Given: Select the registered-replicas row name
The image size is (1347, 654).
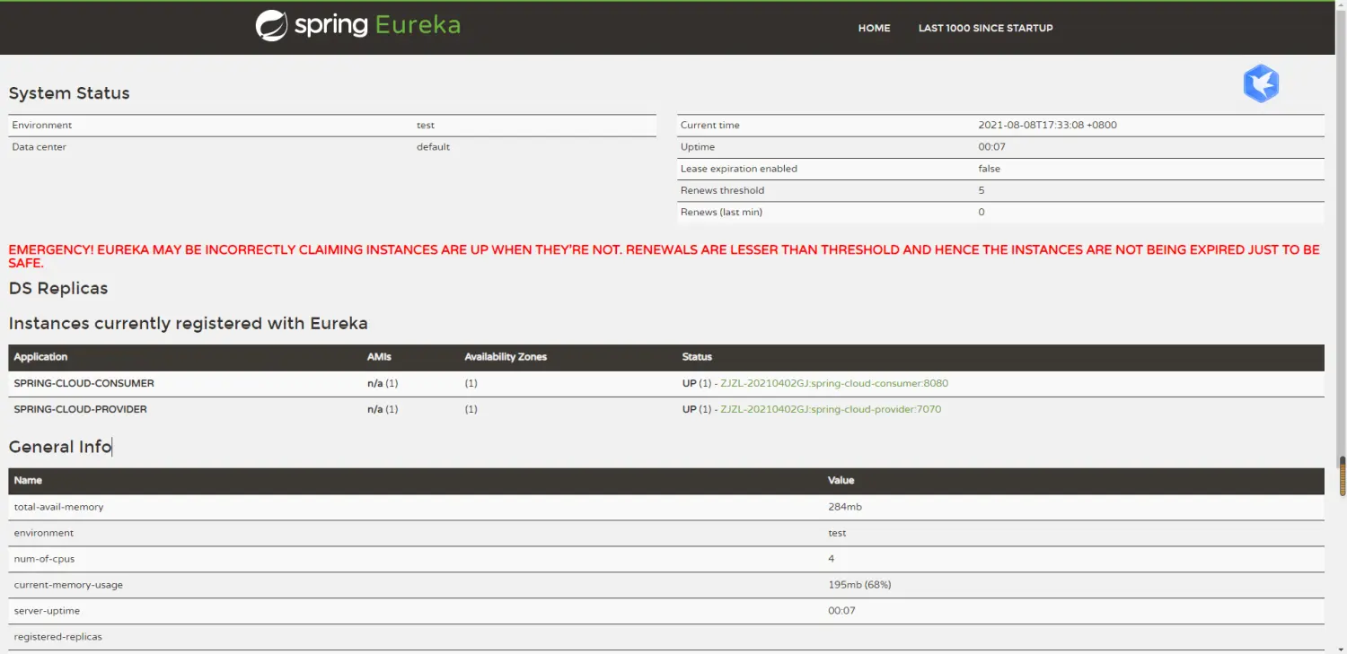Looking at the screenshot, I should pyautogui.click(x=58, y=637).
